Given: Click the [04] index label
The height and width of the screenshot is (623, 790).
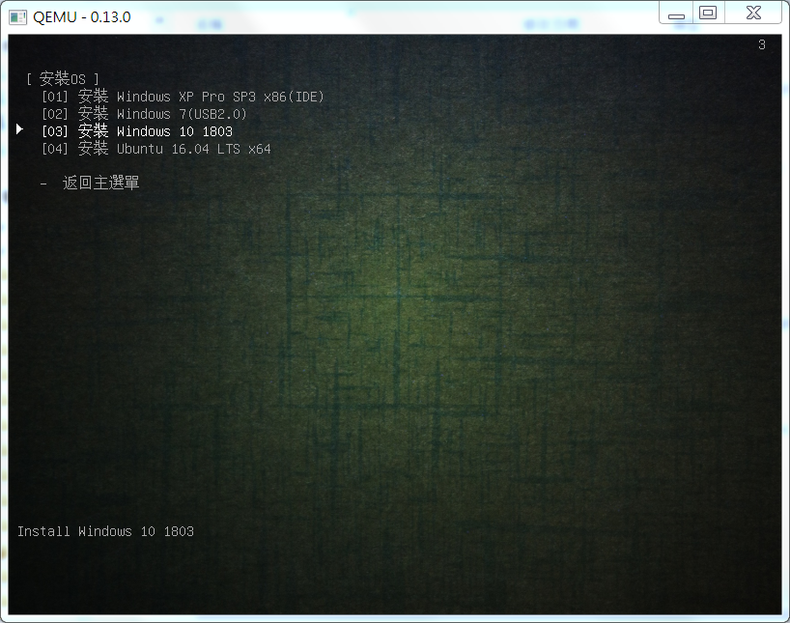Looking at the screenshot, I should pyautogui.click(x=55, y=149).
